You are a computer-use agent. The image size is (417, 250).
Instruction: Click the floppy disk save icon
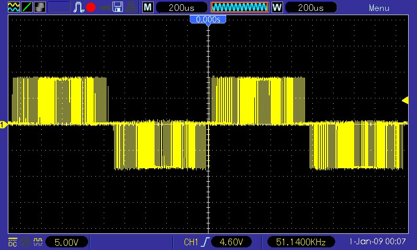pos(118,7)
